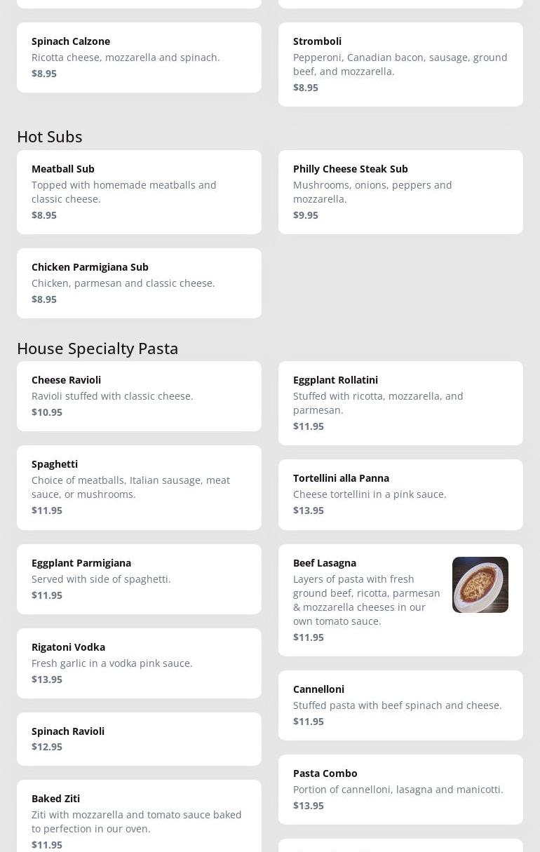This screenshot has width=540, height=852.
Task: Select Chicken Parmigiana Sub card
Action: pos(139,283)
